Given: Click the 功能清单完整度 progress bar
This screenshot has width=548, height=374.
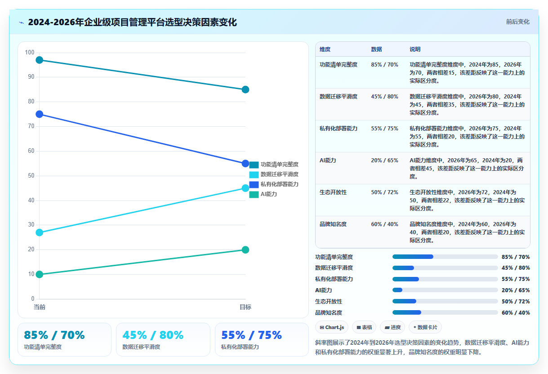Looking at the screenshot, I should 445,257.
